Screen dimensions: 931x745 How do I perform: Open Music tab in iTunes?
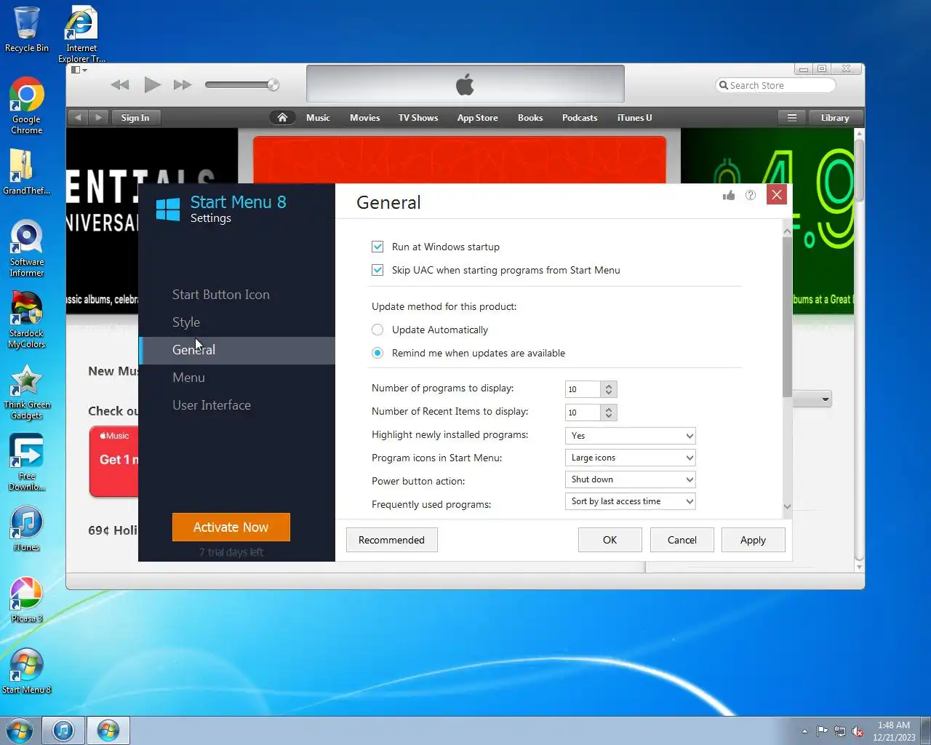pyautogui.click(x=318, y=117)
